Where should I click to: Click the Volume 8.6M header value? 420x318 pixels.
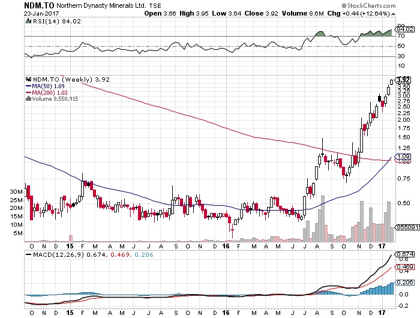coord(302,13)
